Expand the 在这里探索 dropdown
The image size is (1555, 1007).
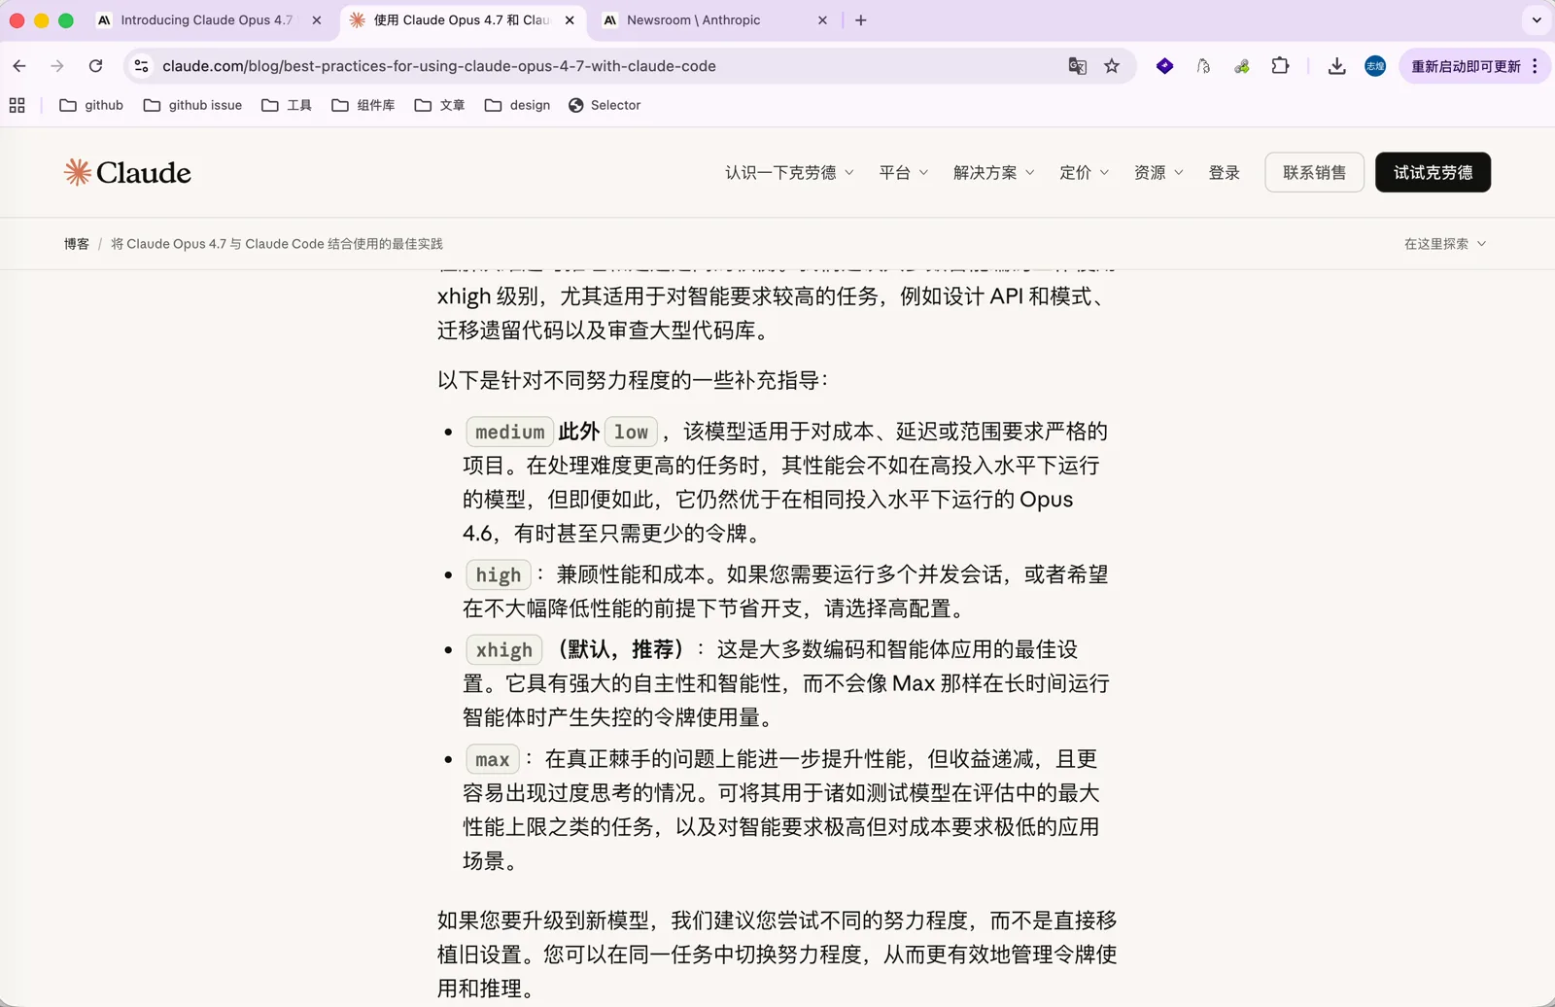1445,244
